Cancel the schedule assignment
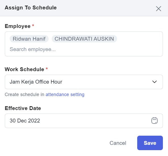The width and height of the screenshot is (168, 156). pyautogui.click(x=118, y=143)
